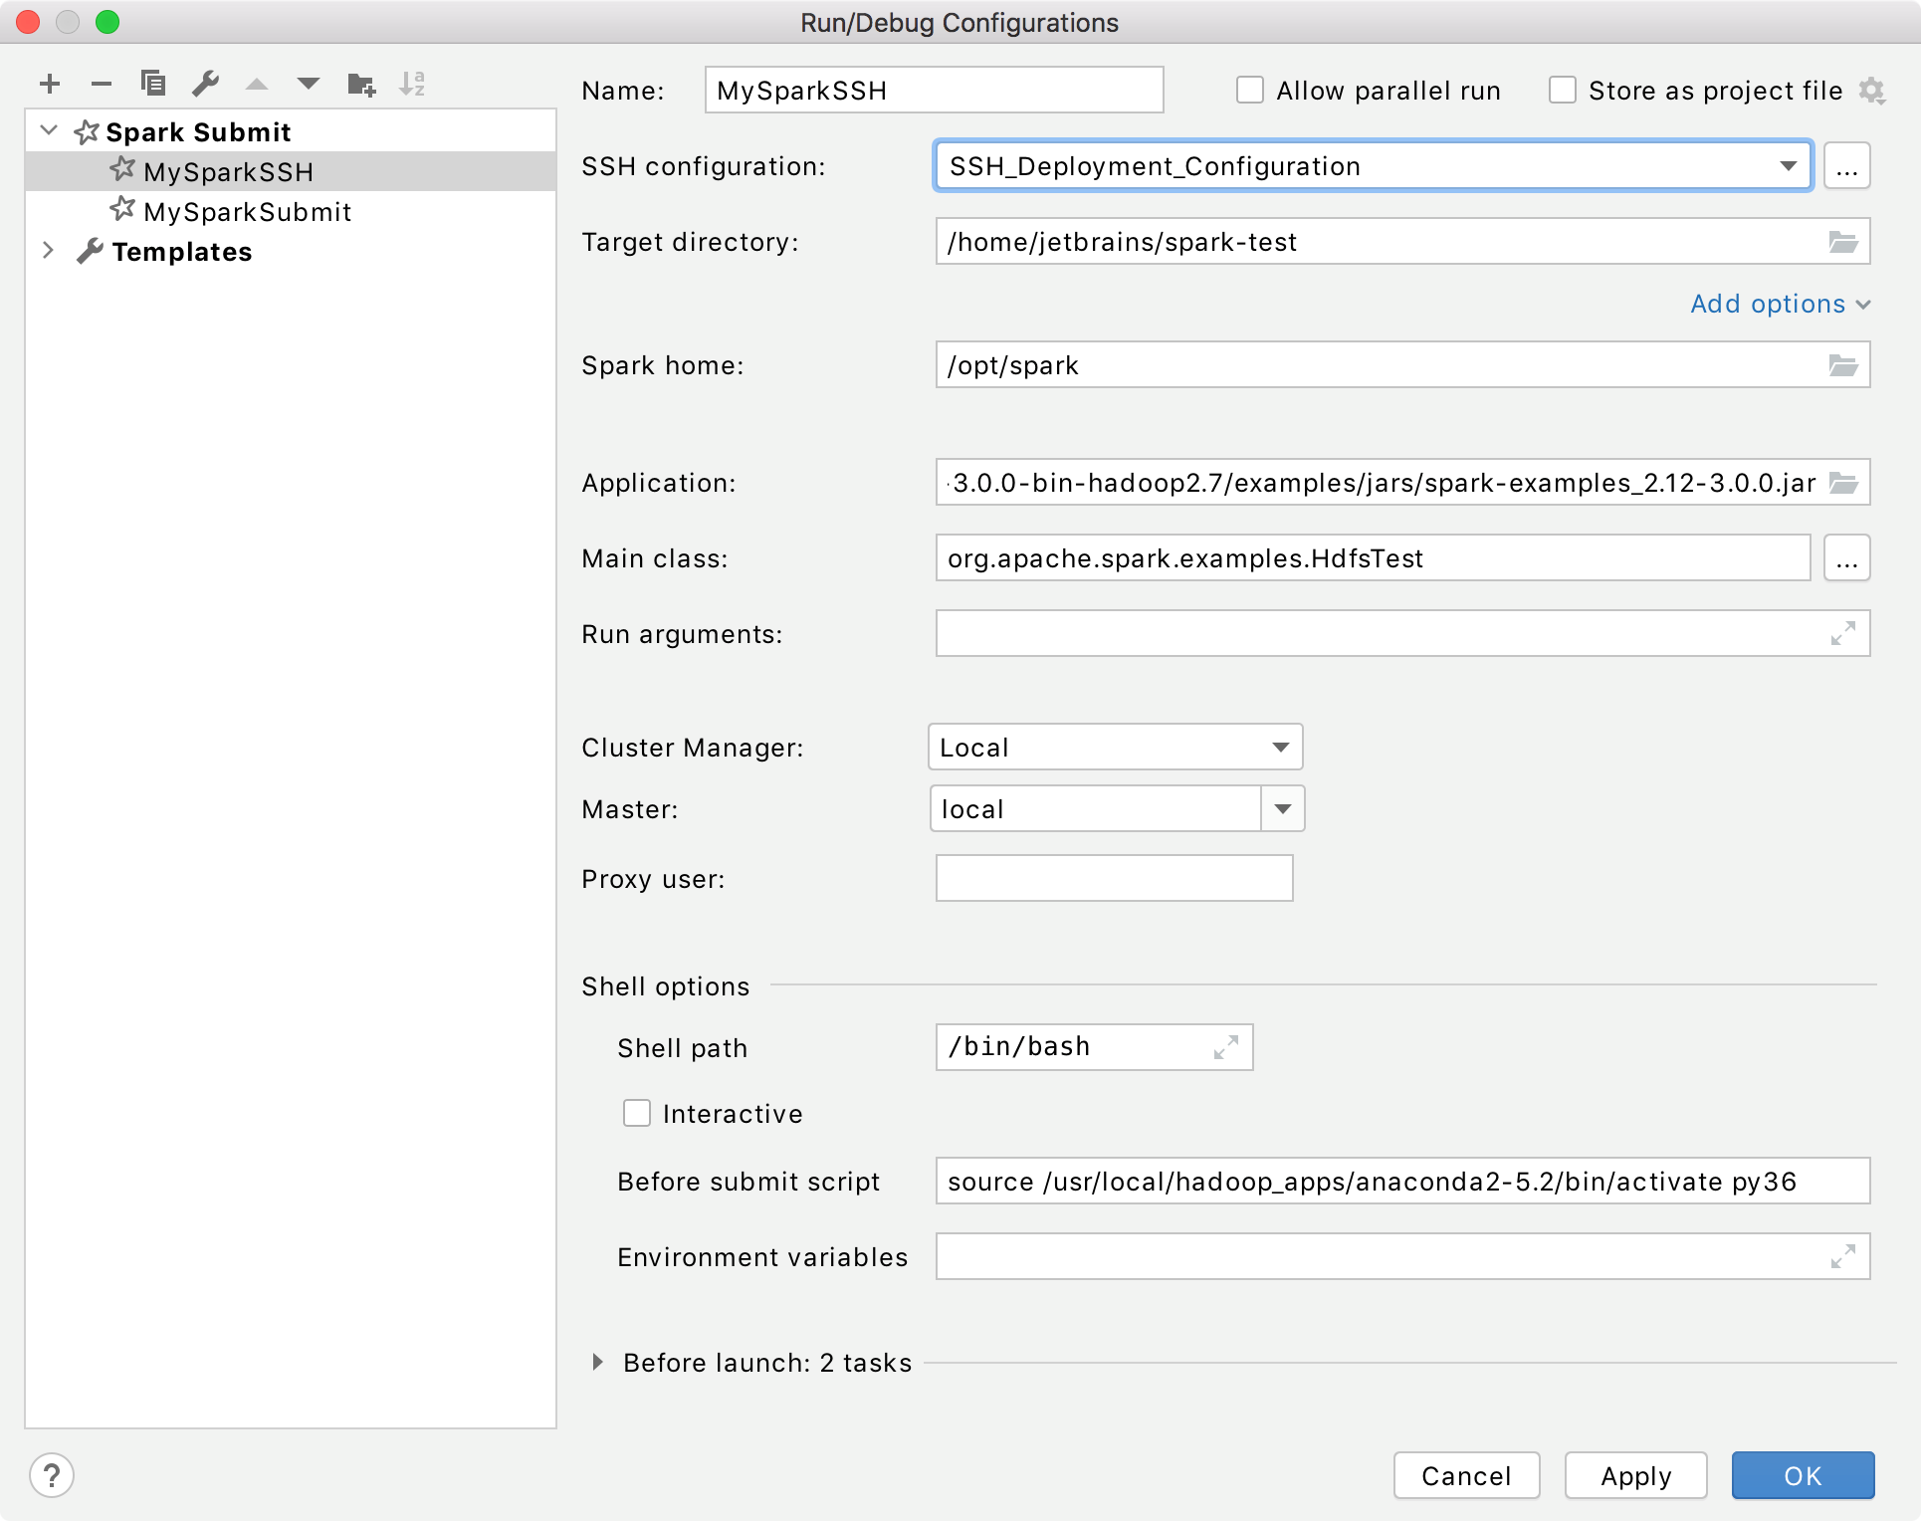1921x1521 pixels.
Task: Click the folder/directory browse icon for Target directory
Action: click(x=1844, y=242)
